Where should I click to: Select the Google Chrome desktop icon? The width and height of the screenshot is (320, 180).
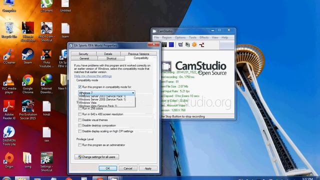click(28, 84)
